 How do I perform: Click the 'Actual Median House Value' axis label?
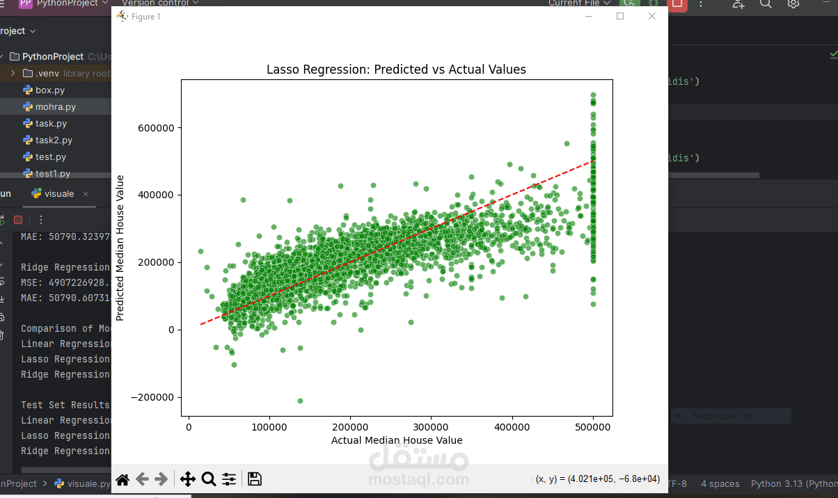(397, 440)
